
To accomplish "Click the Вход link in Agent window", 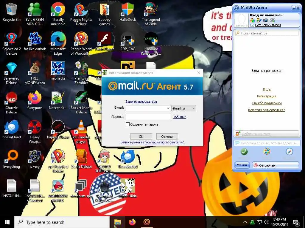I will (267, 89).
